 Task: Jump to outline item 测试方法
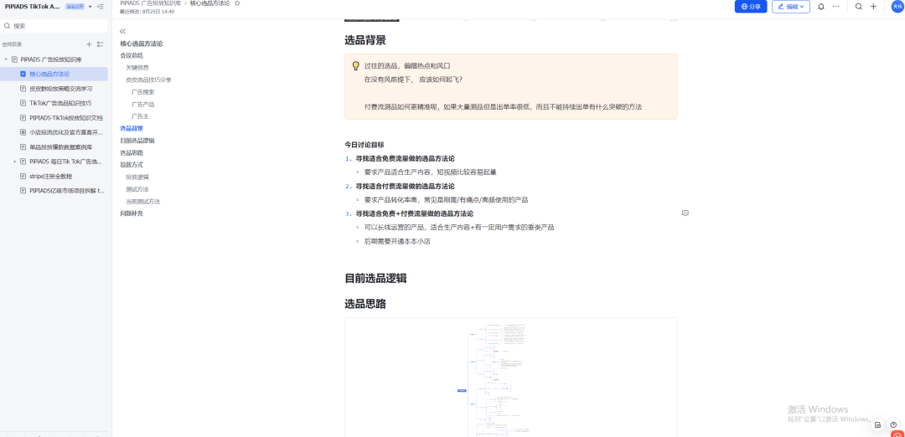137,189
